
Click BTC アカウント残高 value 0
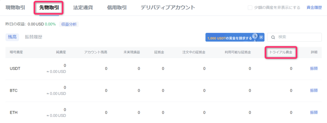point(106,91)
